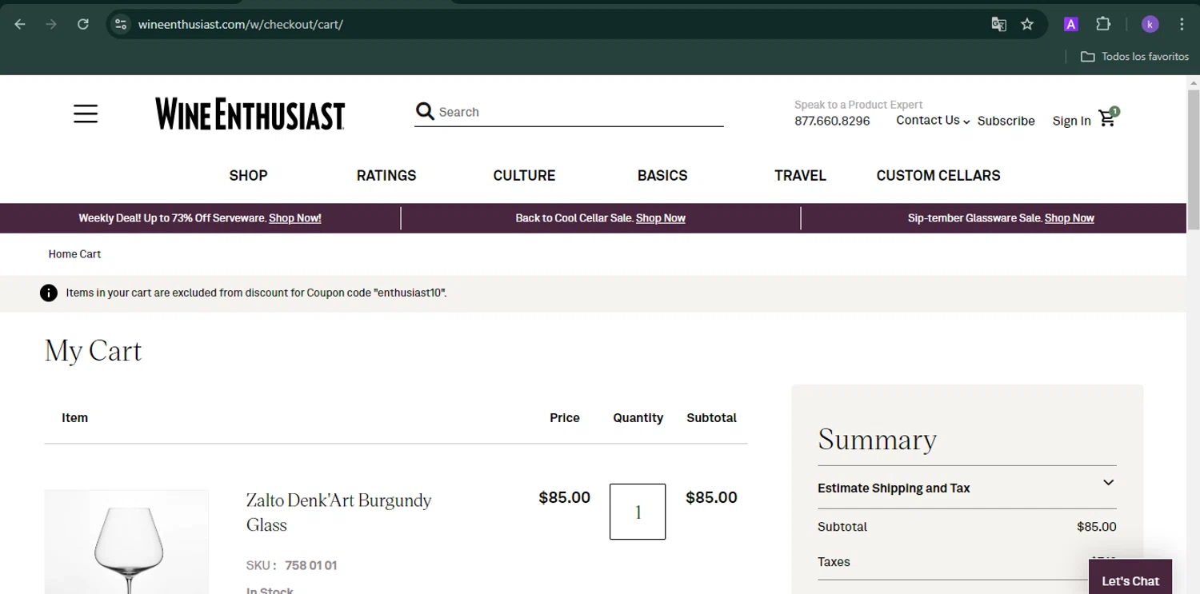Open Zalto Denk'Art Burgundy Glass product link
The image size is (1200, 594).
click(x=339, y=512)
